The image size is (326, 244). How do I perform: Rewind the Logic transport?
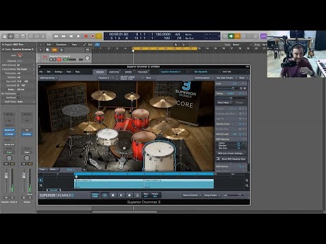56,36
